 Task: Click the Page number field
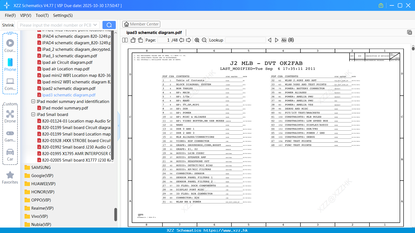click(164, 40)
